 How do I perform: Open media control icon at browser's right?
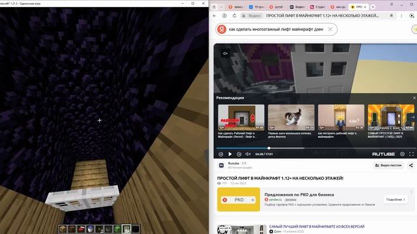(412, 16)
